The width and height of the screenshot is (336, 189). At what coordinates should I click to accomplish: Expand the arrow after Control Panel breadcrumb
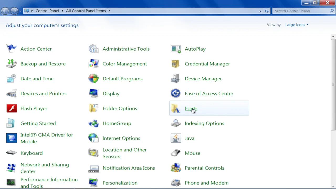click(x=63, y=11)
